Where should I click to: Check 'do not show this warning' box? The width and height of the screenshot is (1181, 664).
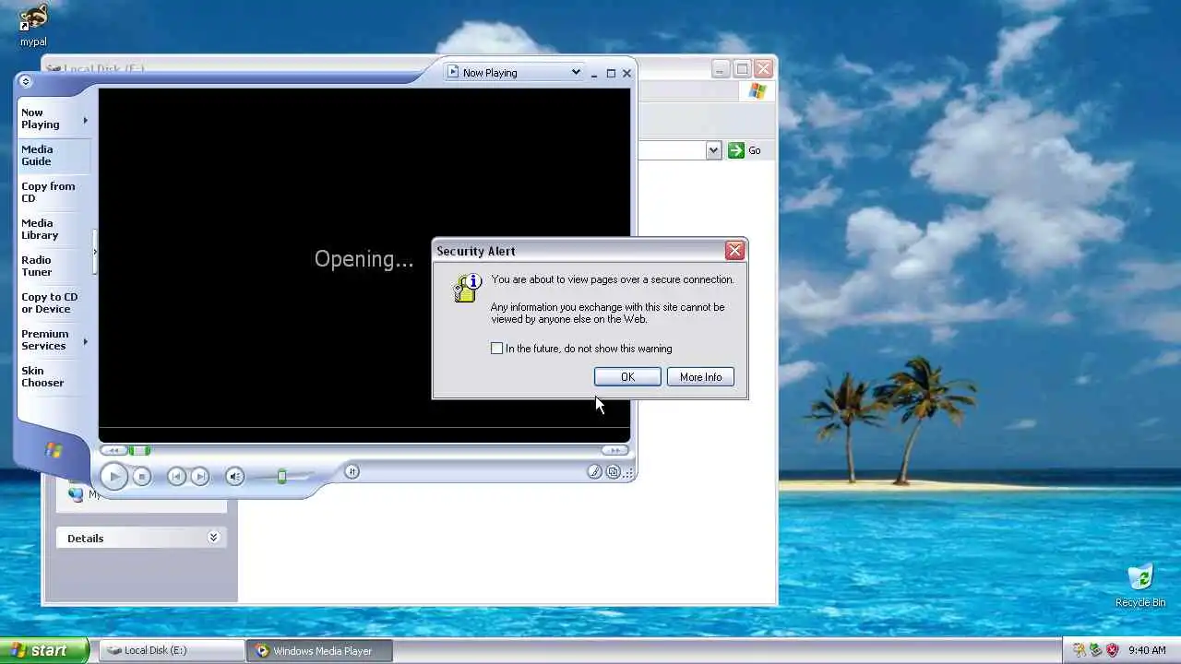[497, 348]
